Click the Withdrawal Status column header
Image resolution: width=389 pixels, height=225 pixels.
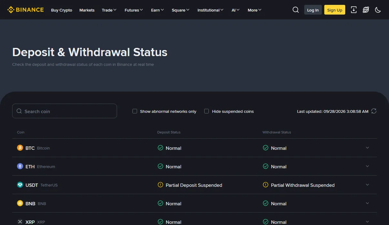pos(277,132)
